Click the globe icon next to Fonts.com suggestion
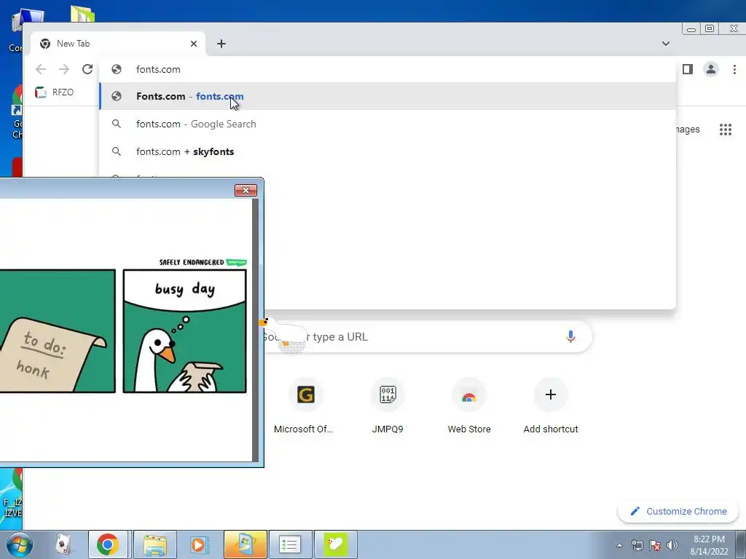The width and height of the screenshot is (746, 559). (x=117, y=96)
